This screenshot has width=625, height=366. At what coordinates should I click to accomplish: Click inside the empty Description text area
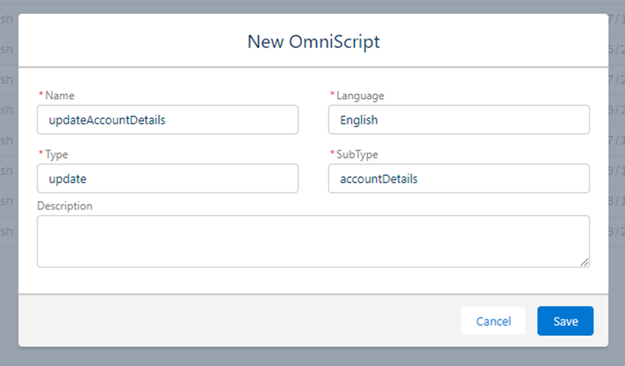click(x=313, y=241)
